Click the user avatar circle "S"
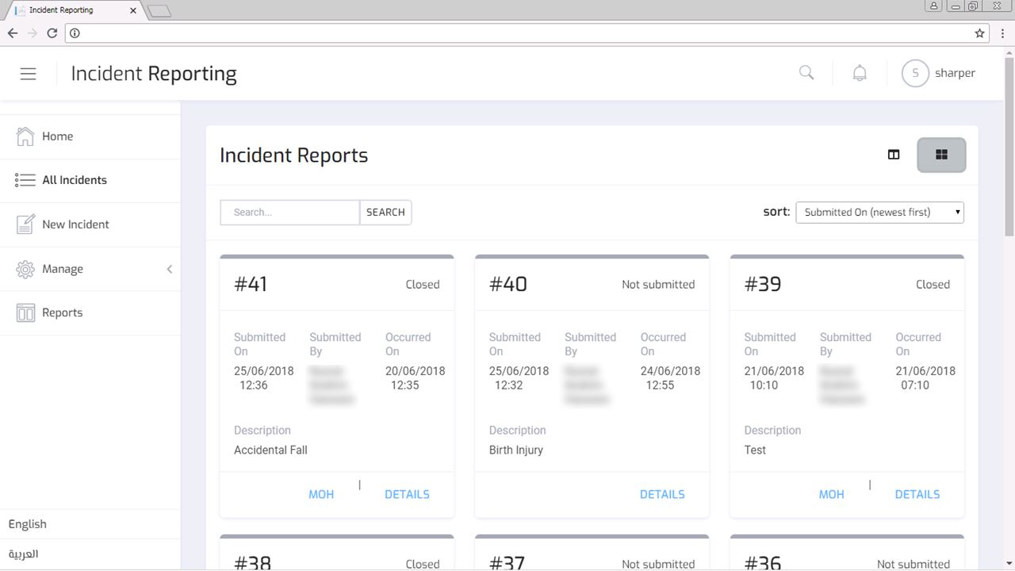The height and width of the screenshot is (571, 1015). tap(915, 73)
